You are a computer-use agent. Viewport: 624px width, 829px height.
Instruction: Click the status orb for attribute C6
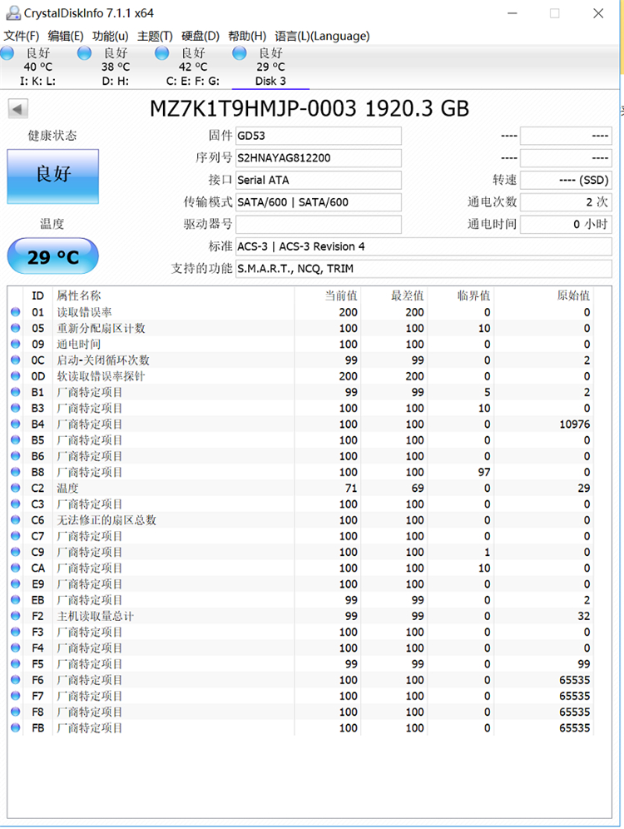pos(15,519)
